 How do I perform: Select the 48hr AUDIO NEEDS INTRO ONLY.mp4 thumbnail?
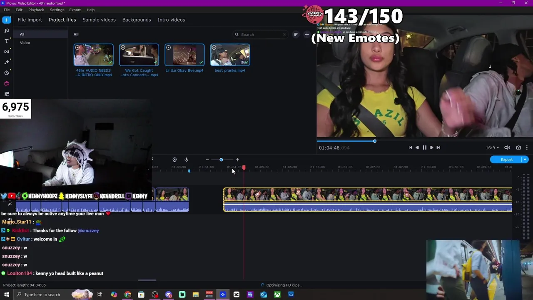pyautogui.click(x=93, y=55)
